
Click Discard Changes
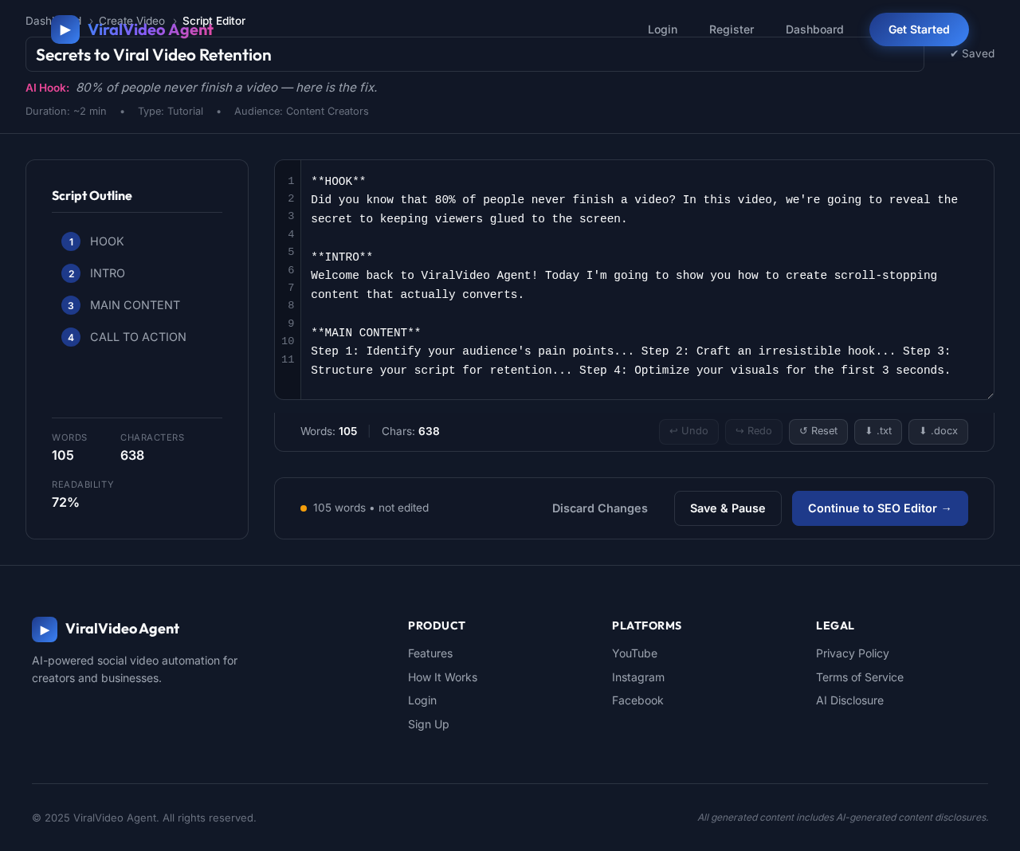600,508
